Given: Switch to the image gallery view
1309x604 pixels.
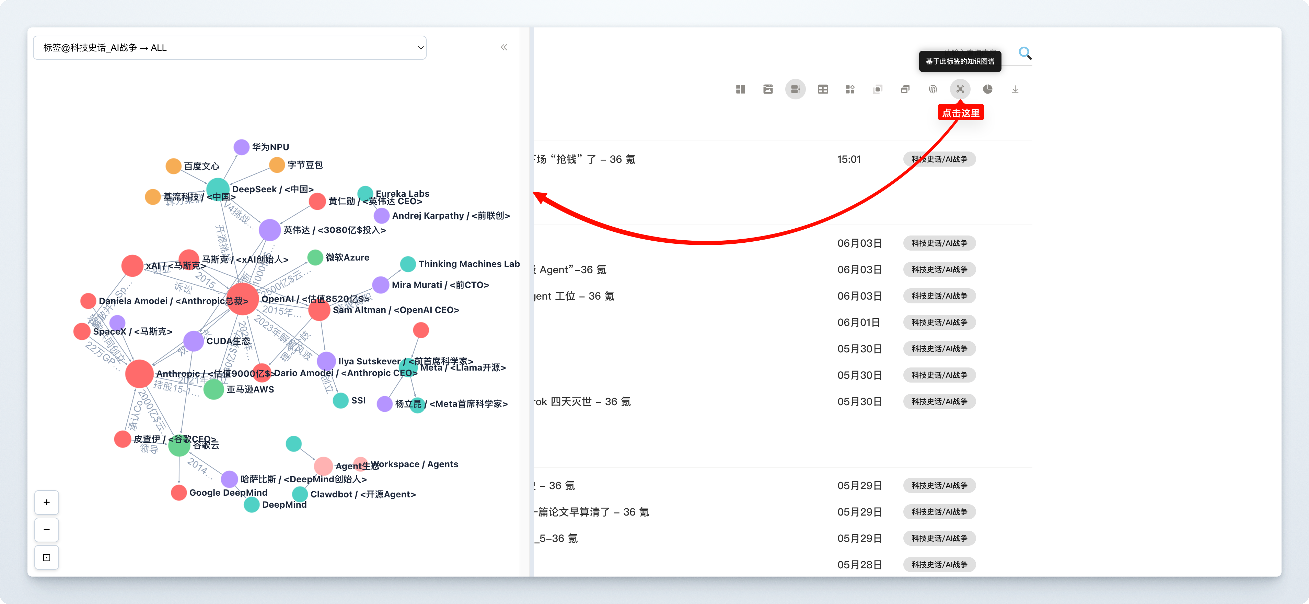Looking at the screenshot, I should [x=768, y=89].
